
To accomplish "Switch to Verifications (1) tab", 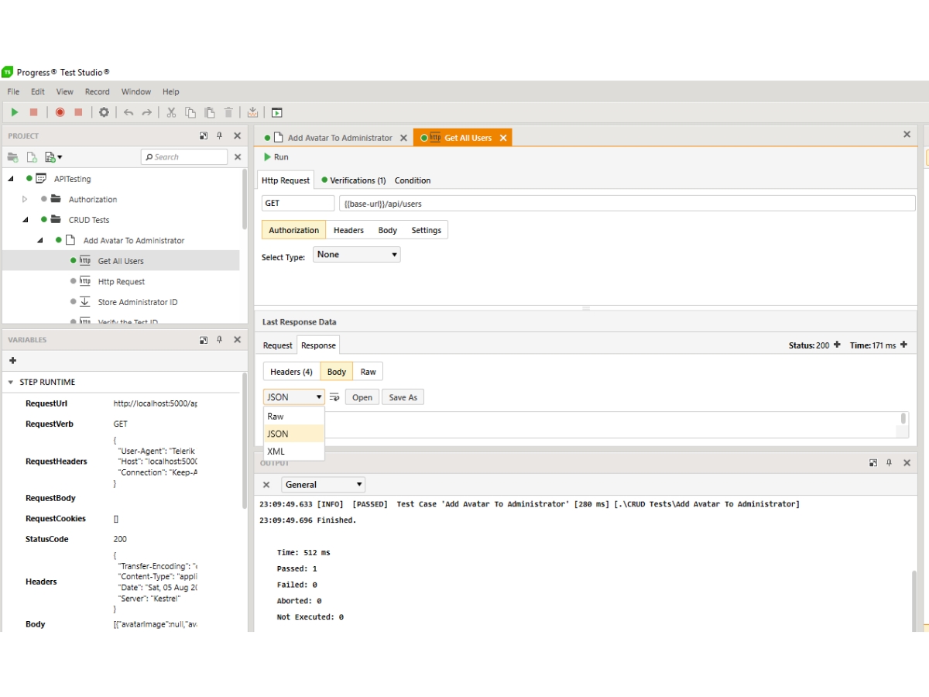I will click(x=354, y=180).
